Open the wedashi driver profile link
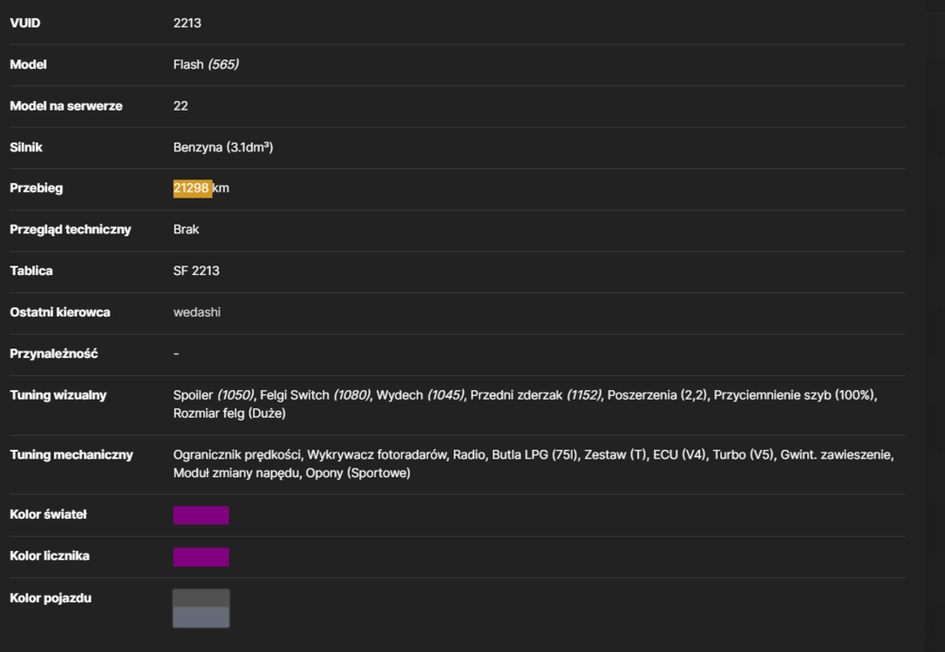 point(197,312)
